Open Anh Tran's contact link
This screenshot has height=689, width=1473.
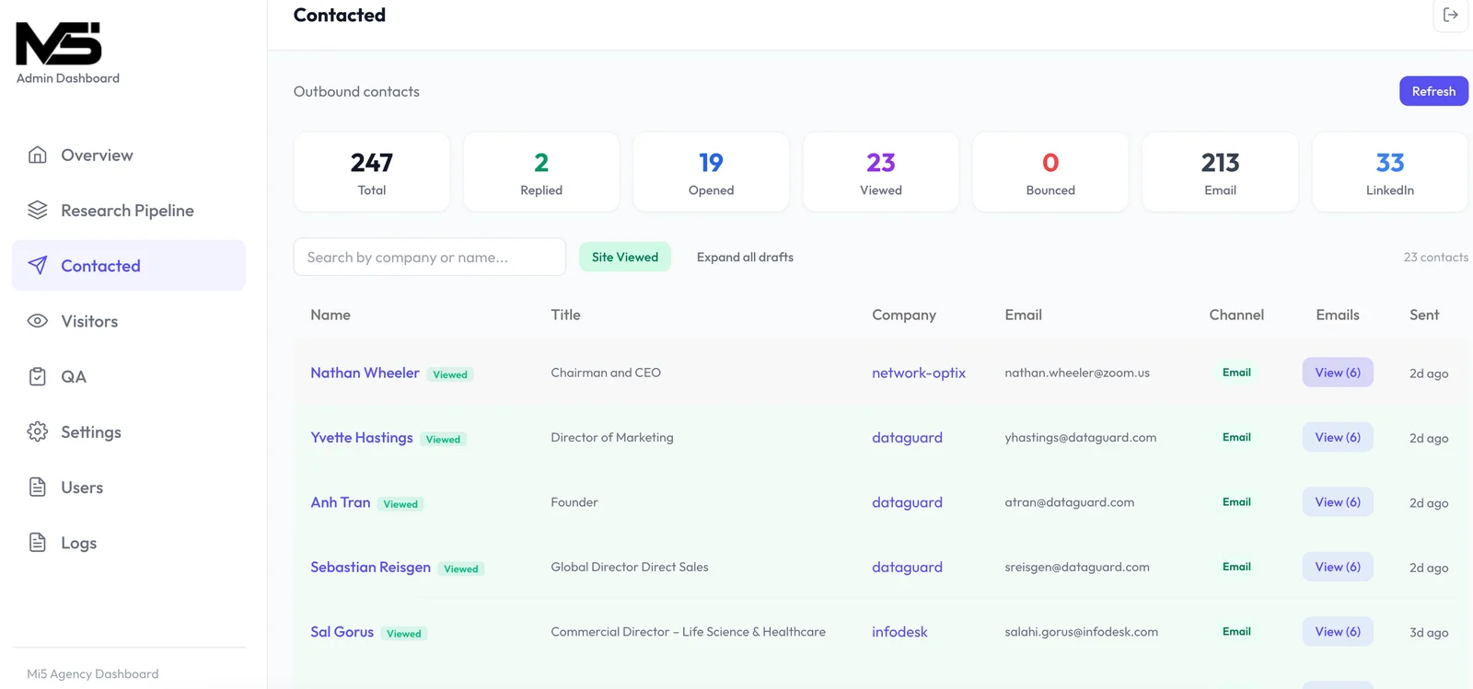[x=341, y=502]
